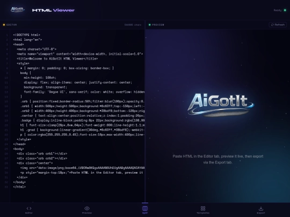Click the div class="orb orb2" line
Viewport: 290px width, 217px height.
tap(42, 158)
